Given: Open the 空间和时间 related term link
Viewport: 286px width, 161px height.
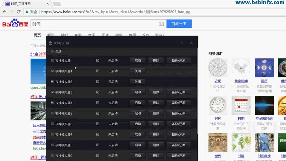Looking at the screenshot, I should 264,118.
